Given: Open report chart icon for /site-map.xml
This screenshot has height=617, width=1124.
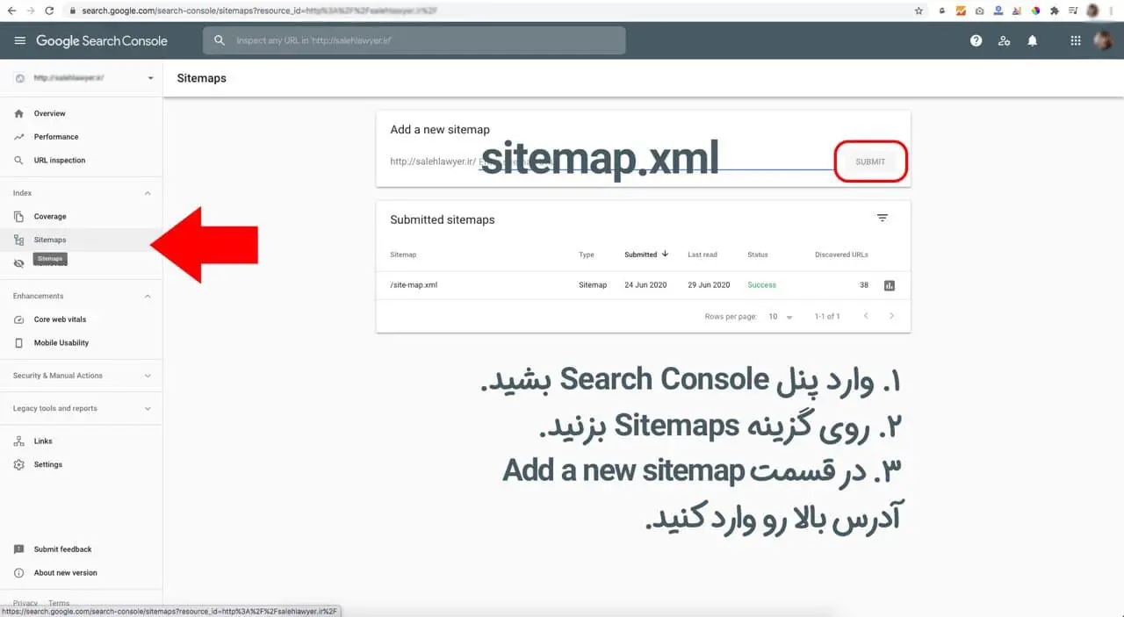Looking at the screenshot, I should pos(889,285).
